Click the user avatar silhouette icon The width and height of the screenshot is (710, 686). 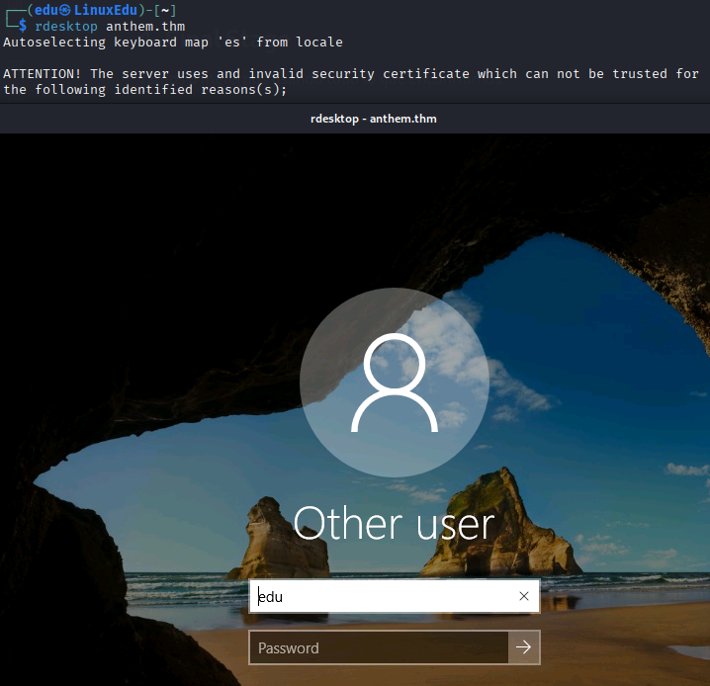[395, 383]
